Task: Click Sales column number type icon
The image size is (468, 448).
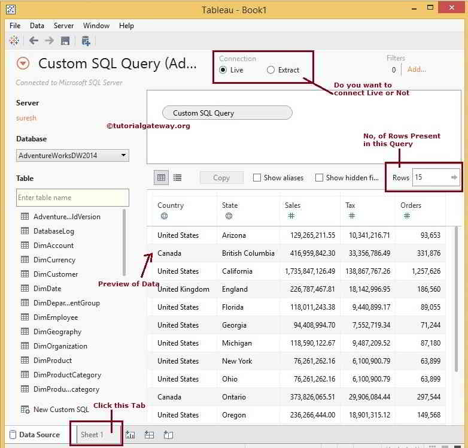Action: tap(291, 216)
